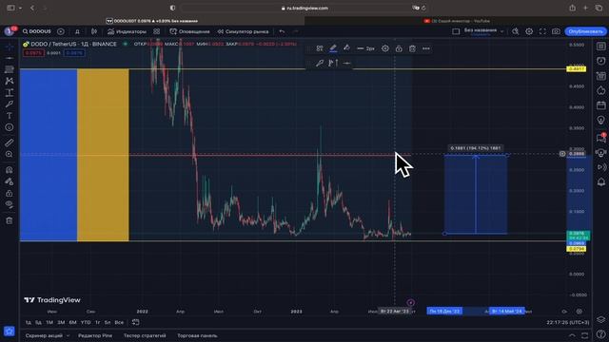The width and height of the screenshot is (609, 342).
Task: Collapse bottom panel with chevron arrow
Action: (x=572, y=335)
